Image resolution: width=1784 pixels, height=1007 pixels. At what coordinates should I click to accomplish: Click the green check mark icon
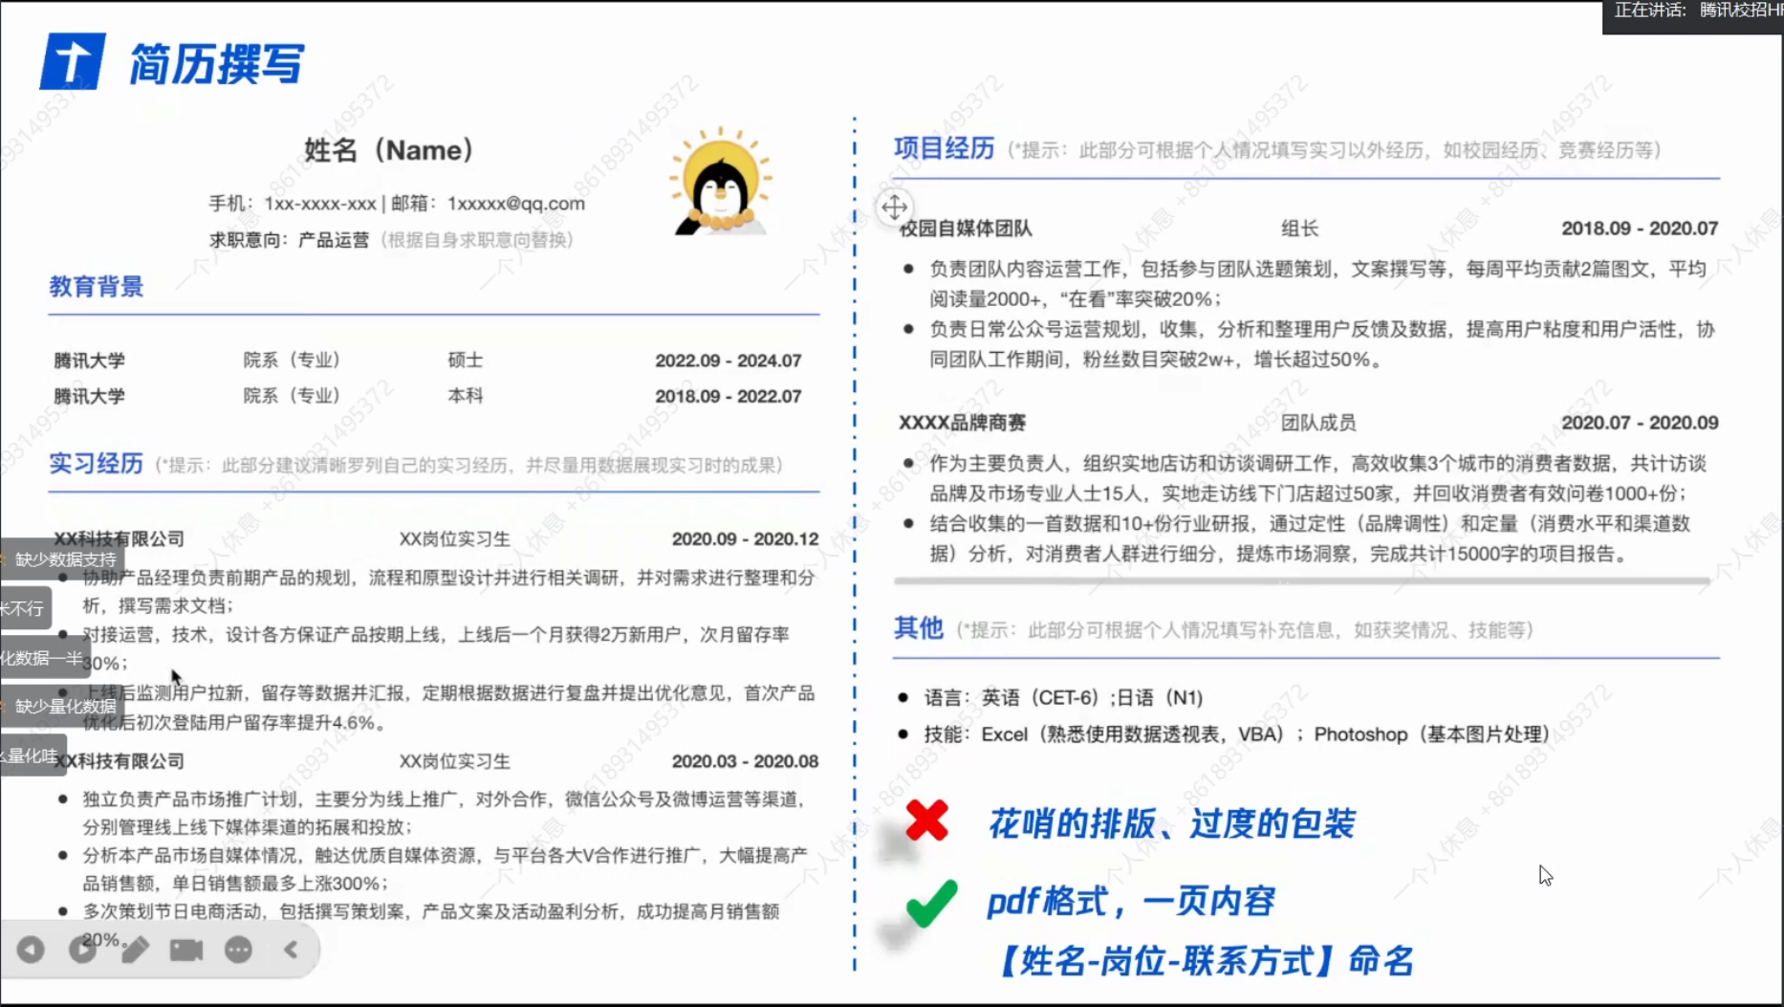coord(930,903)
